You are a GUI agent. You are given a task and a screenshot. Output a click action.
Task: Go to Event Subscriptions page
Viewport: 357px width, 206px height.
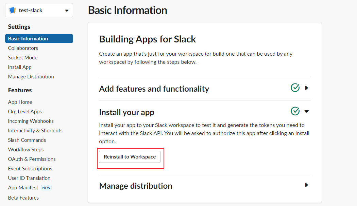(x=30, y=169)
